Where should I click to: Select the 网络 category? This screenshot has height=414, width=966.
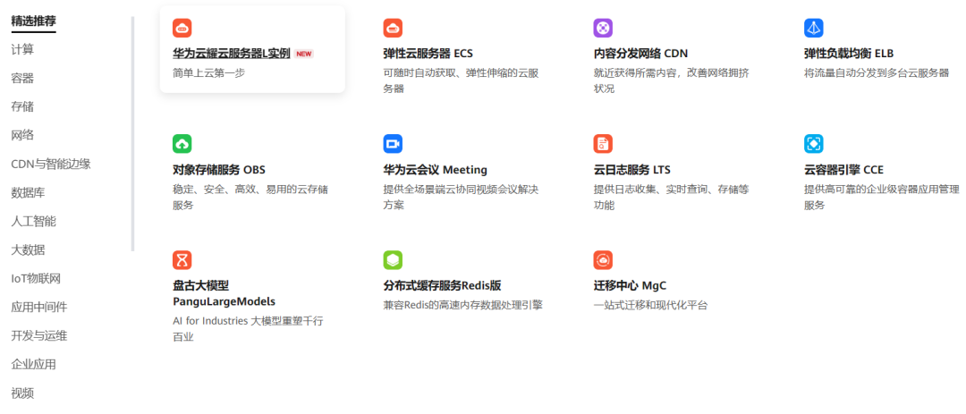point(22,136)
